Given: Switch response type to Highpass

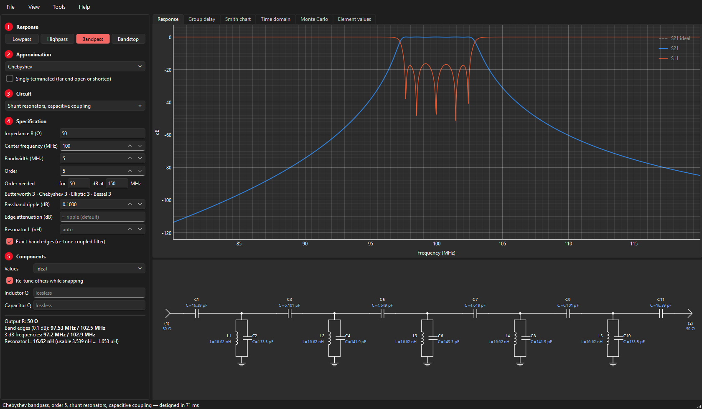Looking at the screenshot, I should (57, 39).
